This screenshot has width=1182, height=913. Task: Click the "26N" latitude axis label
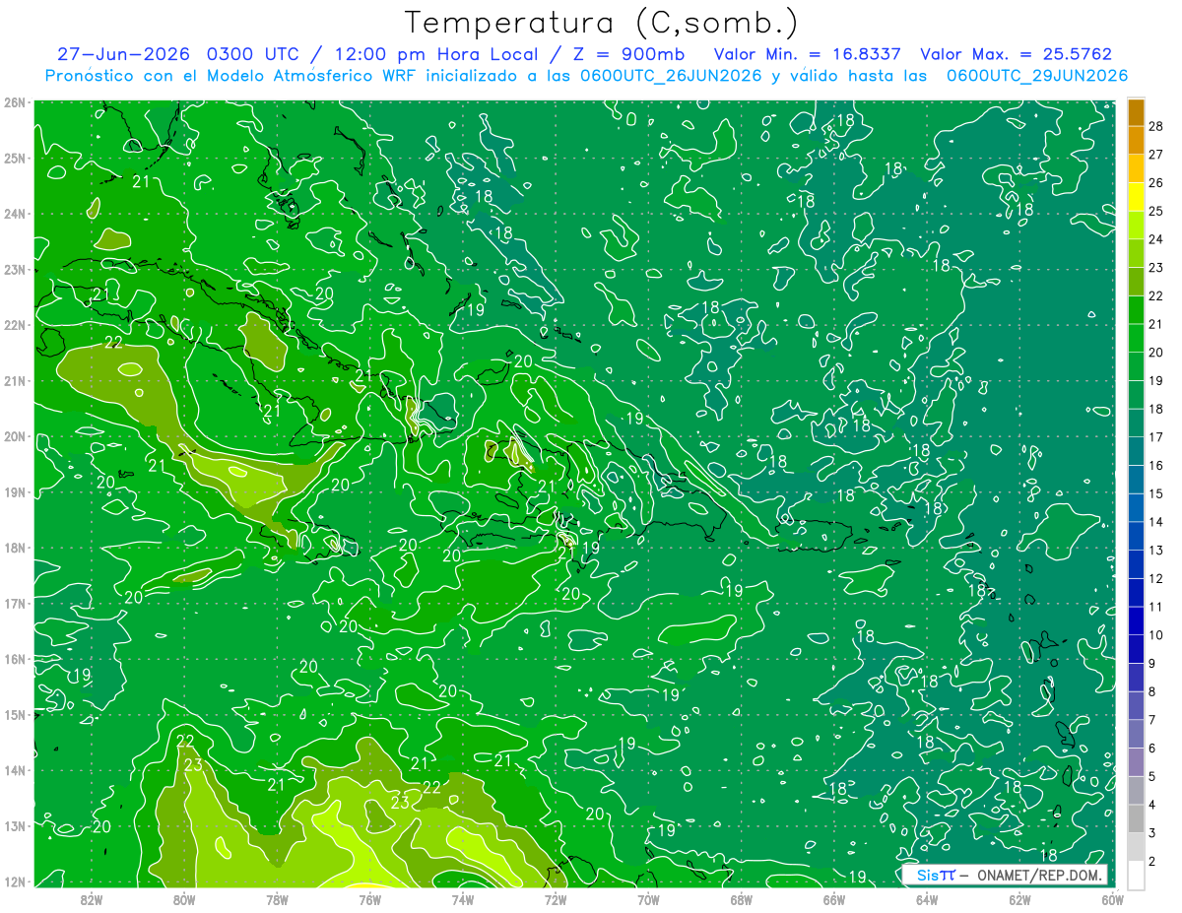(x=14, y=102)
